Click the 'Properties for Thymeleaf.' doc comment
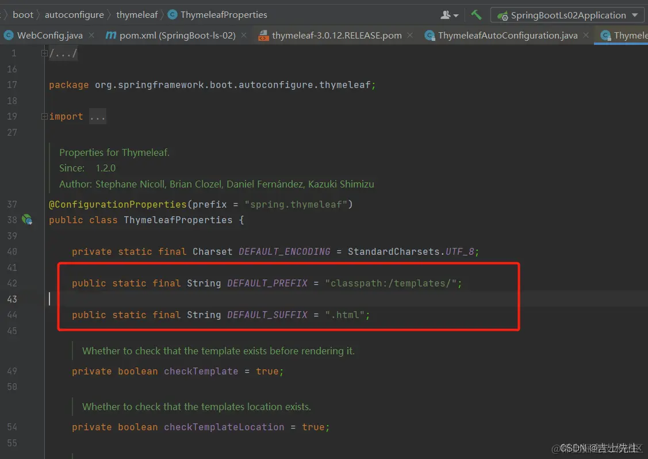Viewport: 648px width, 459px height. 114,152
